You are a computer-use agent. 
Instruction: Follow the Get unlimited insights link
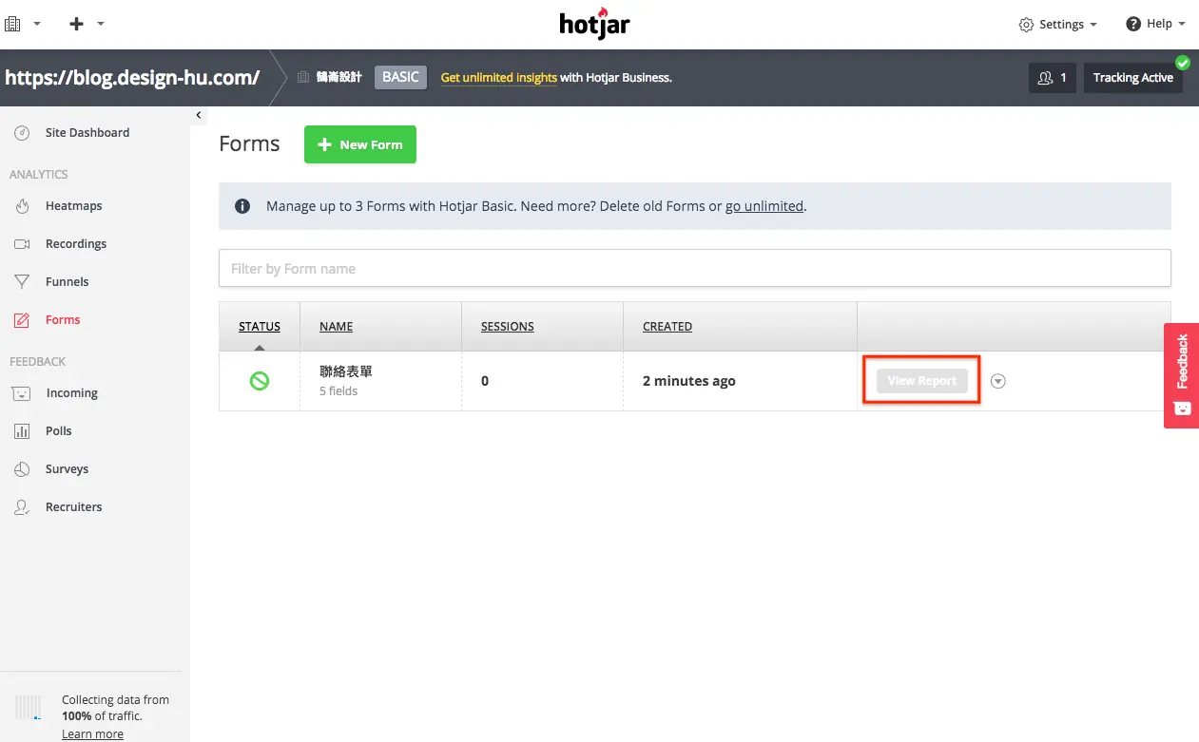point(499,78)
